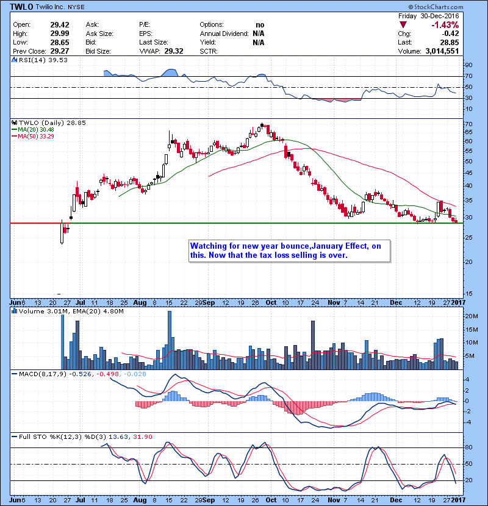Viewport: 488px width, 506px height.
Task: Click the January Effect annotation box
Action: pyautogui.click(x=290, y=251)
